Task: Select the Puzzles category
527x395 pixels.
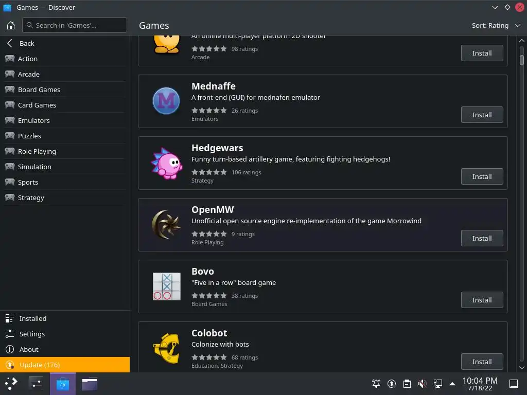Action: [65, 136]
